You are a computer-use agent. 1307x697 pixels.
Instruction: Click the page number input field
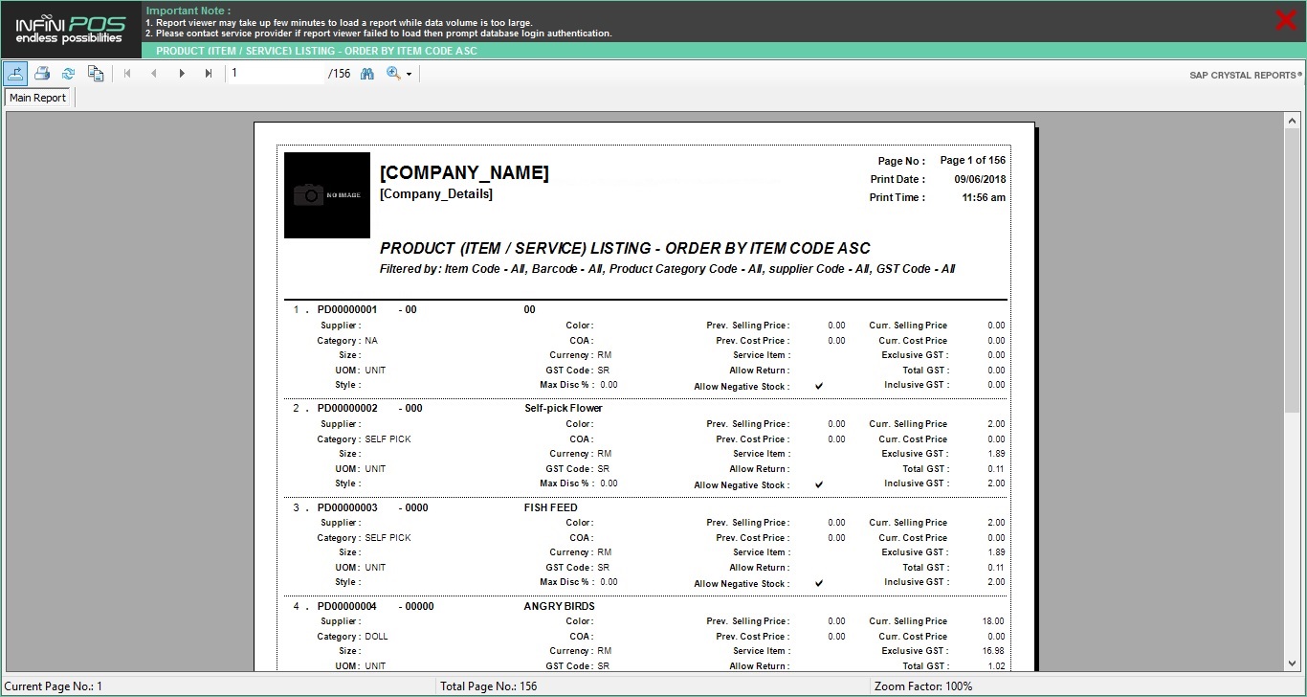coord(276,73)
